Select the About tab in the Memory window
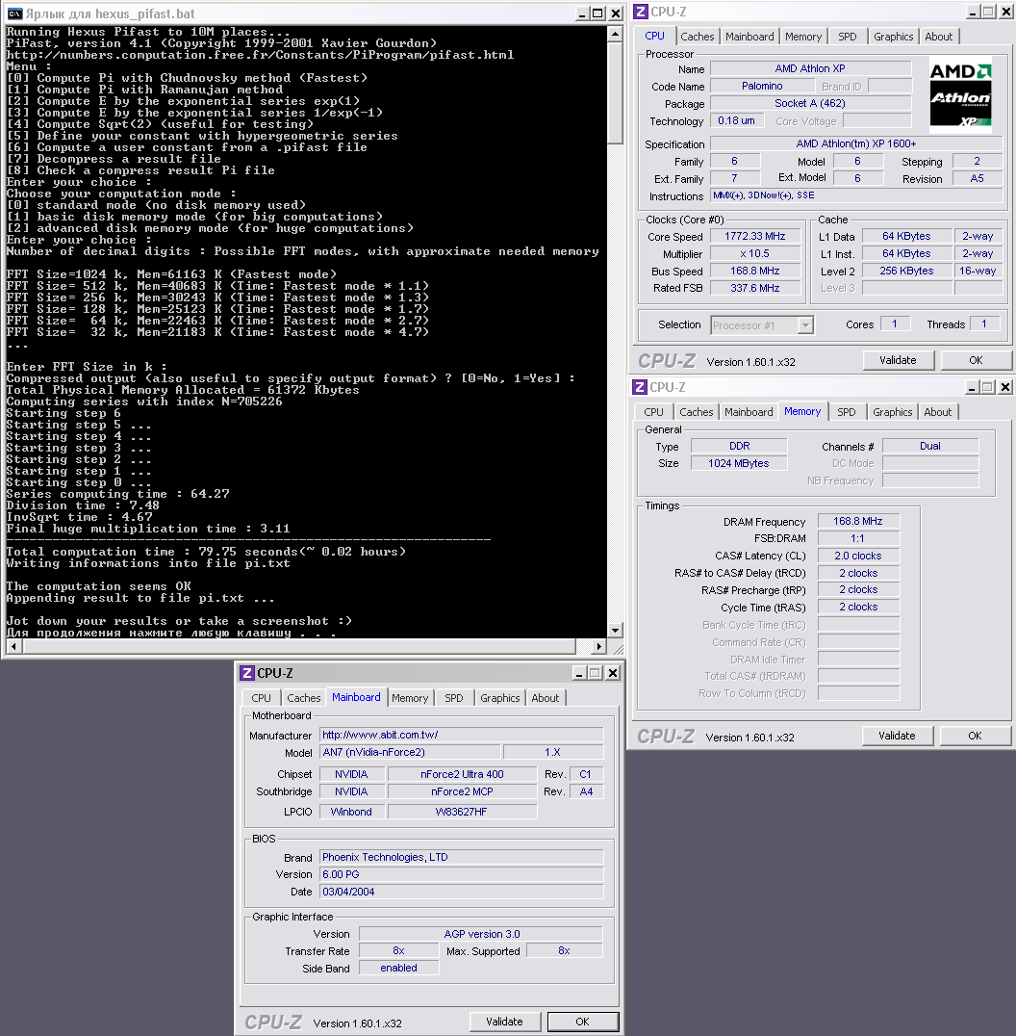1016x1036 pixels. pyautogui.click(x=937, y=412)
